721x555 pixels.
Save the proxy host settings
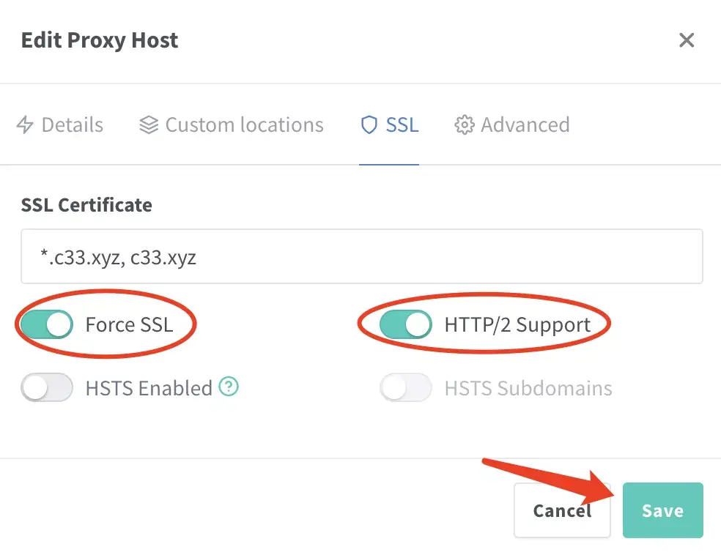coord(662,510)
